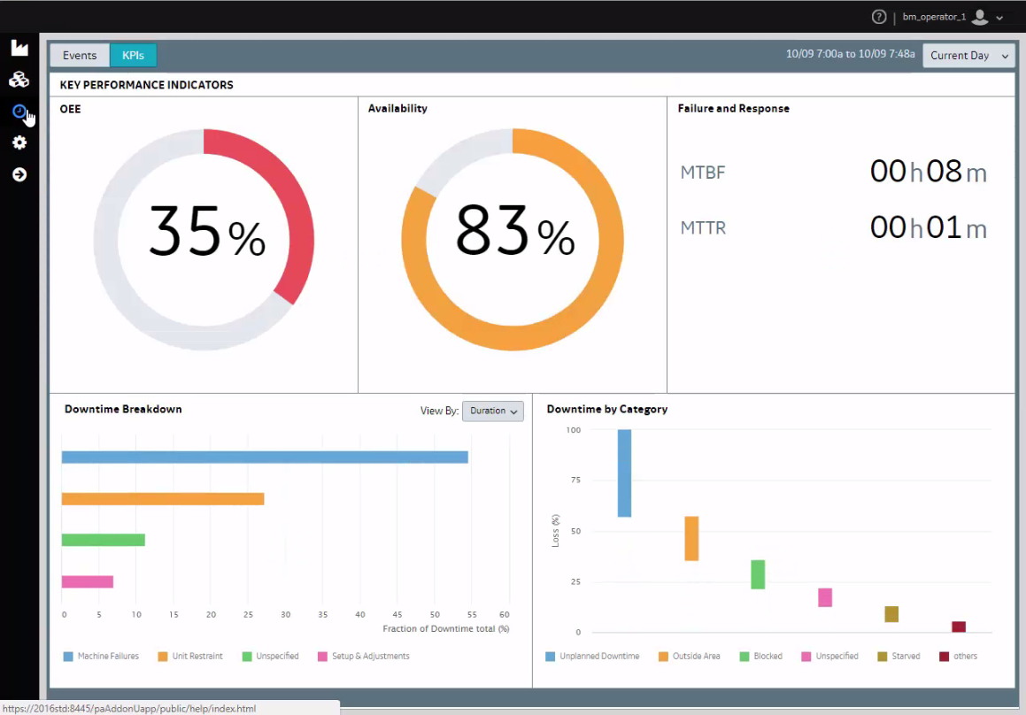Select the clock history sidebar icon

click(x=19, y=111)
